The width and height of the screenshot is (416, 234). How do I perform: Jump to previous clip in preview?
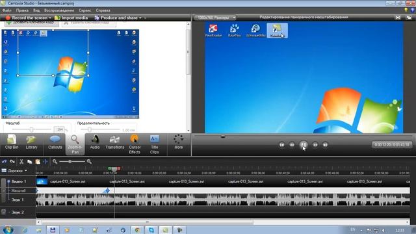click(x=281, y=145)
